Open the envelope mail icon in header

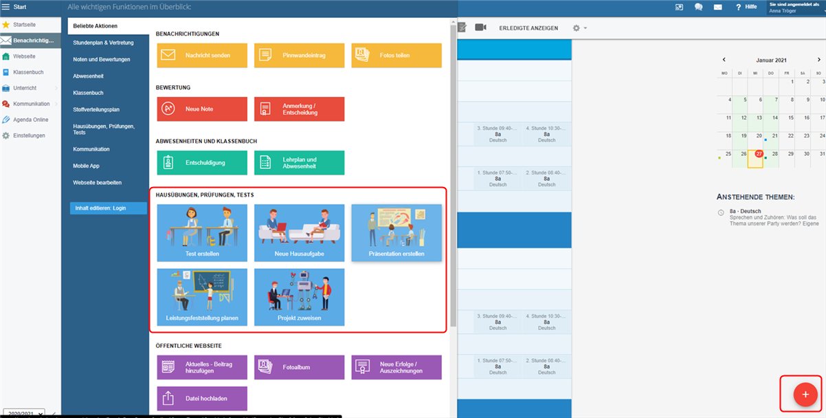(x=717, y=7)
